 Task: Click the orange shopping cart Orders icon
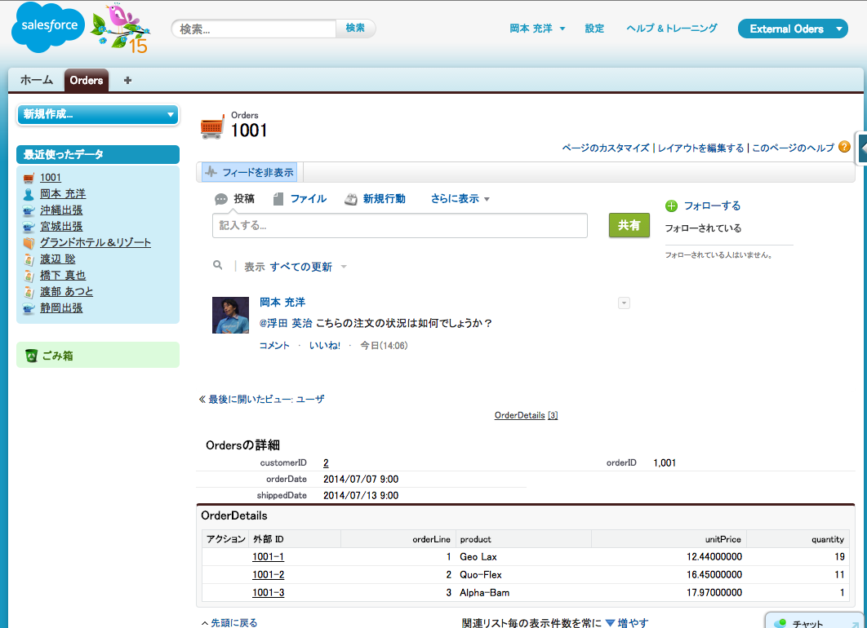(211, 126)
